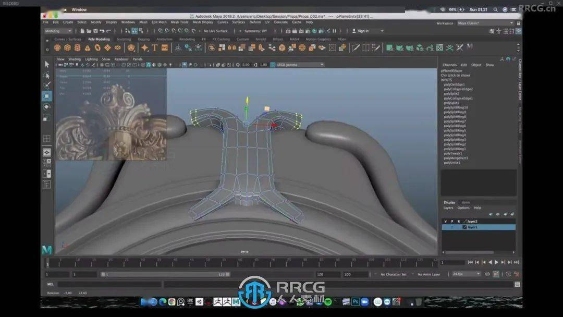The width and height of the screenshot is (563, 317).
Task: Select polySplitRing10 in the INPUTS list
Action: click(456, 107)
